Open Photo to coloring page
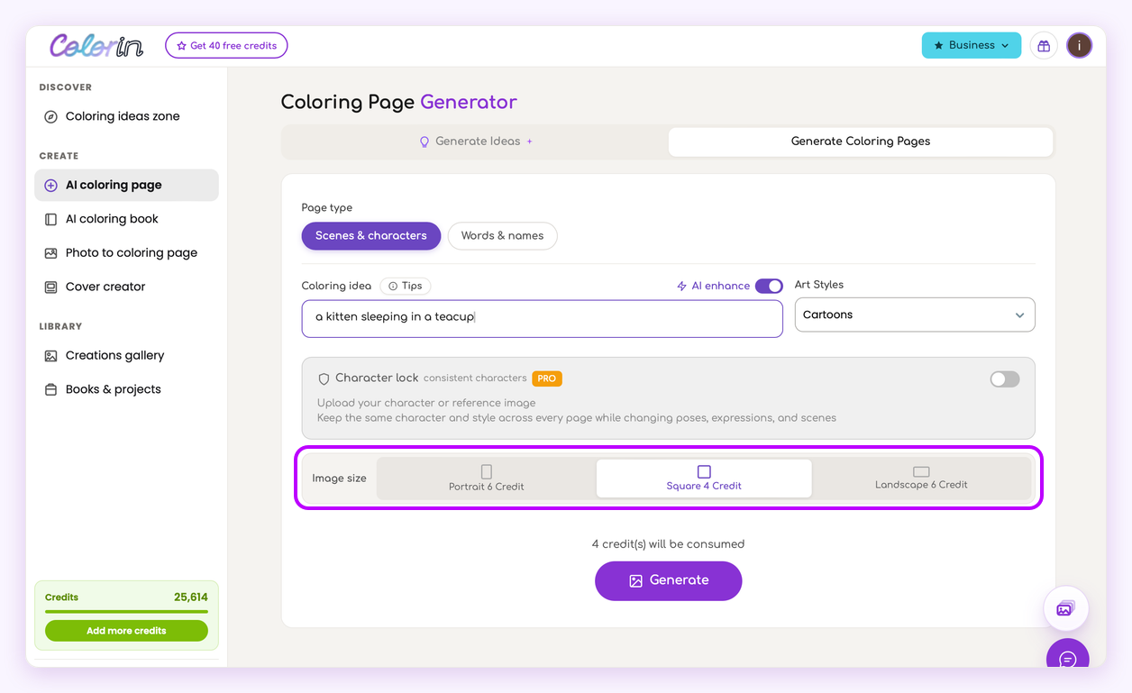Image resolution: width=1132 pixels, height=693 pixels. click(x=126, y=252)
